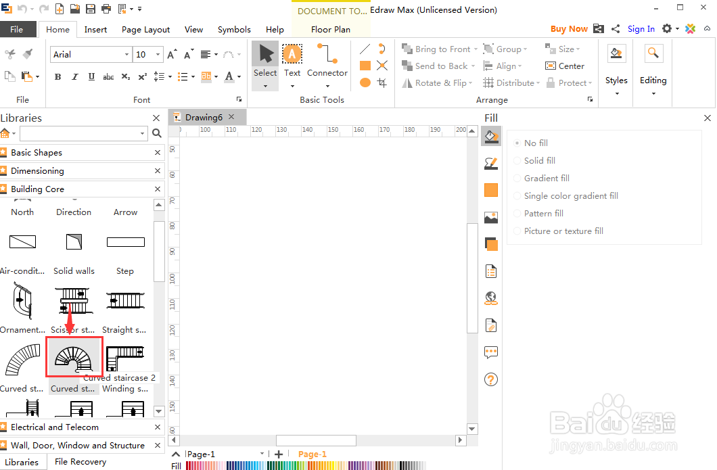Apply underline formatting
This screenshot has height=470, width=717.
[x=91, y=77]
